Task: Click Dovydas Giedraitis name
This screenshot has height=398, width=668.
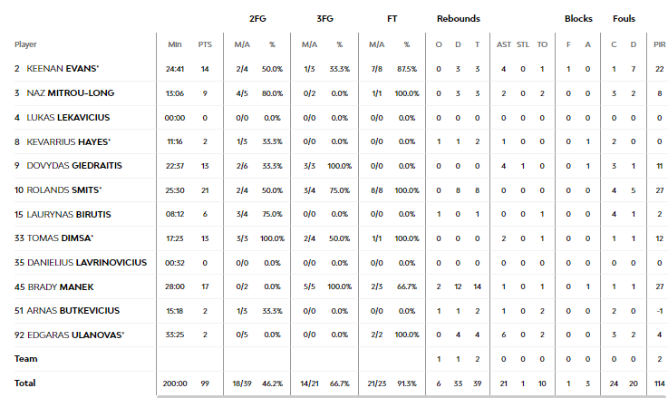Action: click(74, 165)
